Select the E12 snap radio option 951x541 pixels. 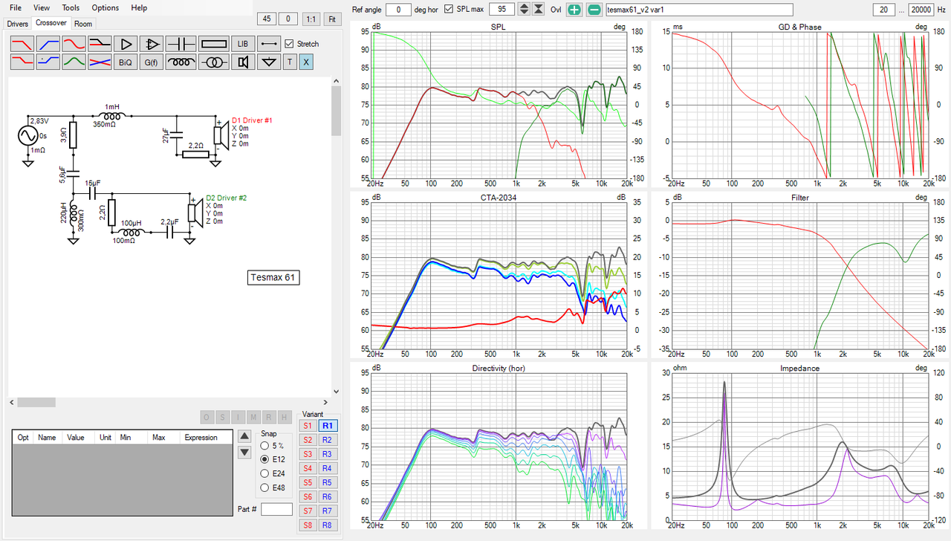click(x=265, y=459)
